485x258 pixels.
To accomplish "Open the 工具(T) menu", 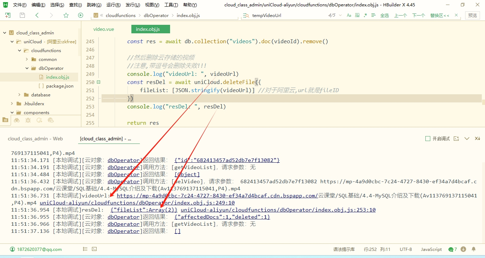I will tap(171, 5).
